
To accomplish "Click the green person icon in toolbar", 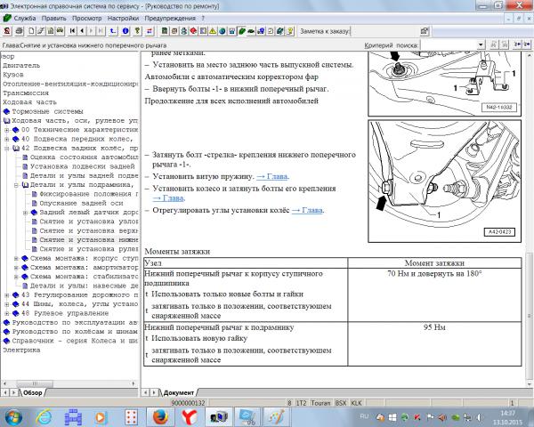I will [184, 31].
